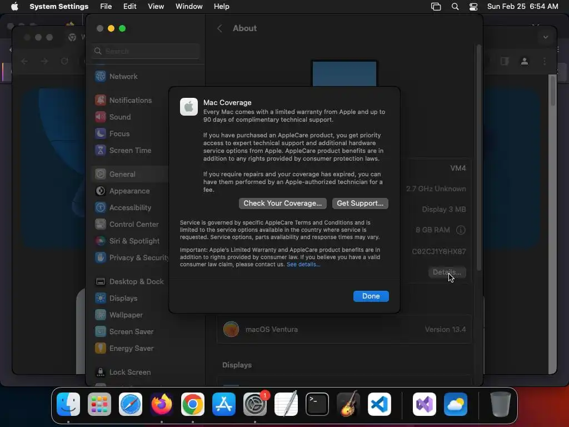Open Screen Time hourglass icon

tap(100, 150)
